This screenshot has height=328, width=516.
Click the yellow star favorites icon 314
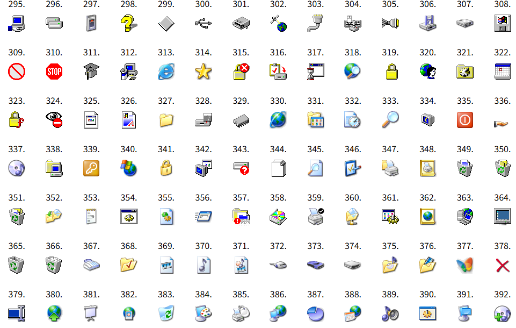point(204,72)
